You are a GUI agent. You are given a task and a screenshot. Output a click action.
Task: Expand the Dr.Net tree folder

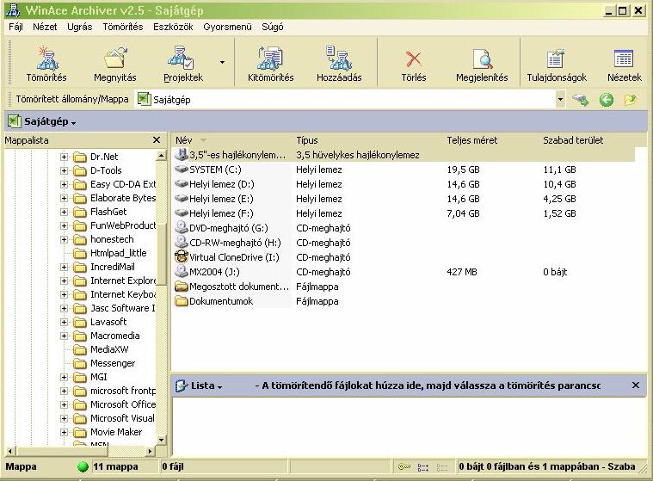point(64,157)
